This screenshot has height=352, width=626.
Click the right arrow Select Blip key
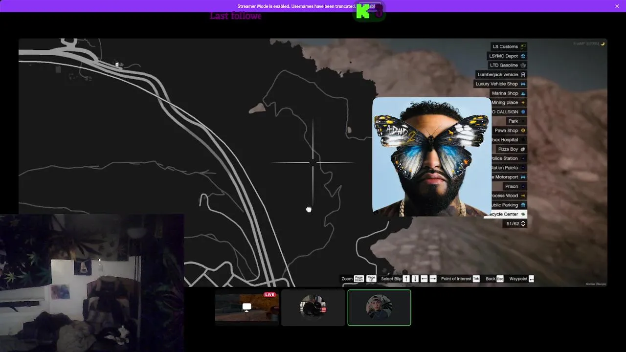pyautogui.click(x=433, y=279)
